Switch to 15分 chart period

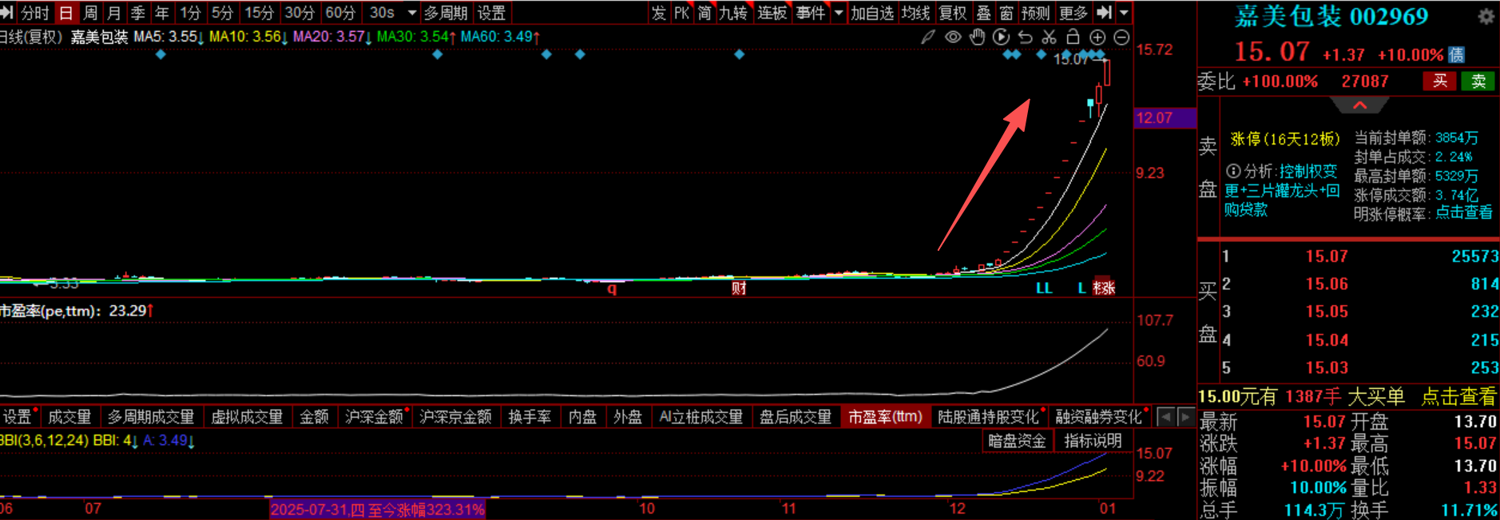(259, 13)
